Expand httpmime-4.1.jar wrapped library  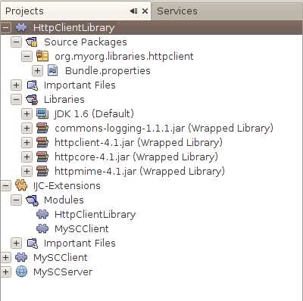coord(27,171)
